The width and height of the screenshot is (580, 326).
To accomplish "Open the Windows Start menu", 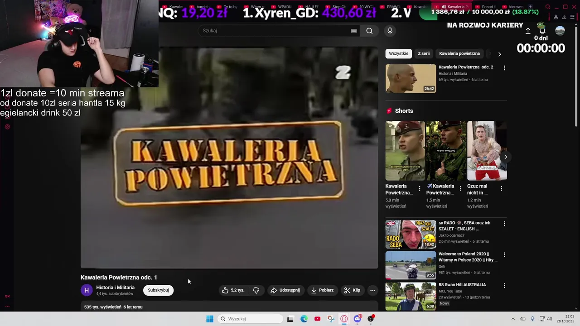I will (210, 319).
